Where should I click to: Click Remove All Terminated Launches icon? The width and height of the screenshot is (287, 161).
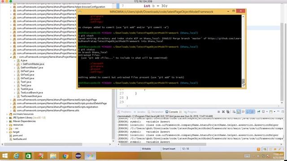pos(228,112)
